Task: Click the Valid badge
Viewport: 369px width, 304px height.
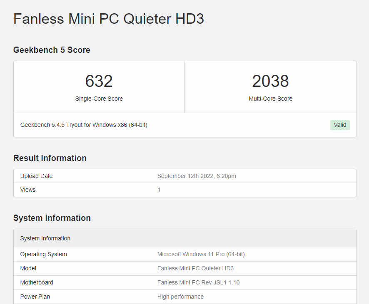Action: coord(340,125)
